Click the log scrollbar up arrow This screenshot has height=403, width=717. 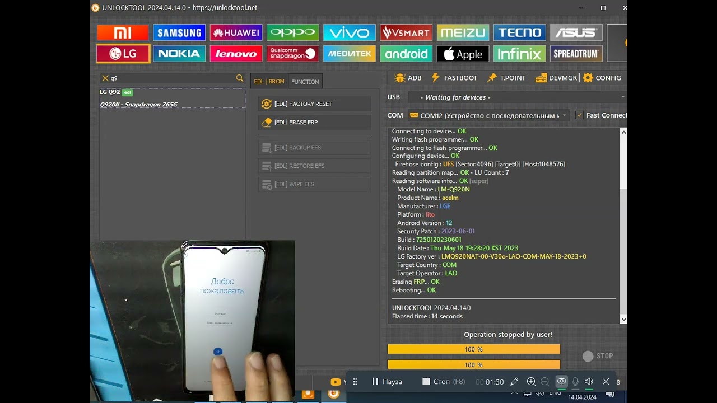(623, 132)
